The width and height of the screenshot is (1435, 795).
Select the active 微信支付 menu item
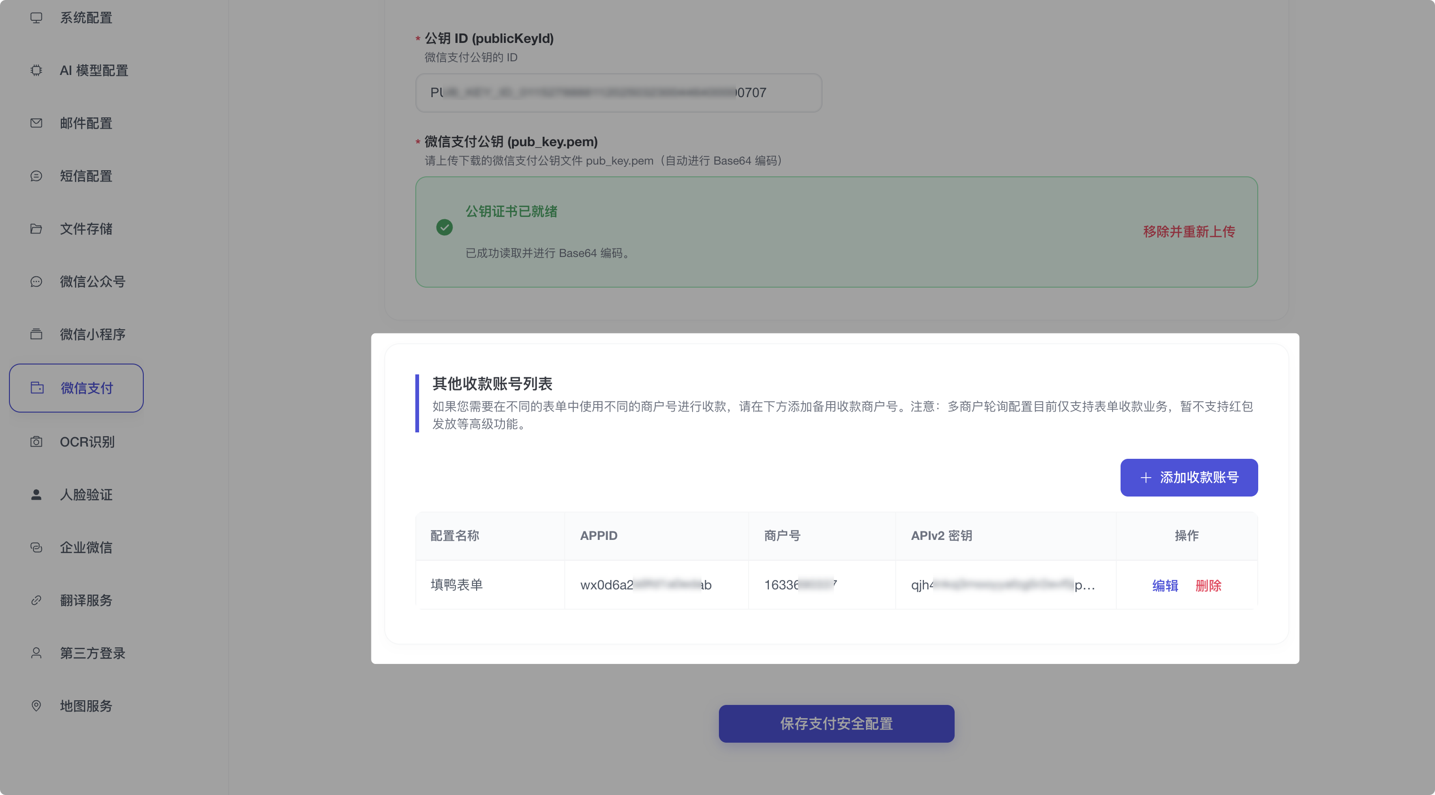76,388
